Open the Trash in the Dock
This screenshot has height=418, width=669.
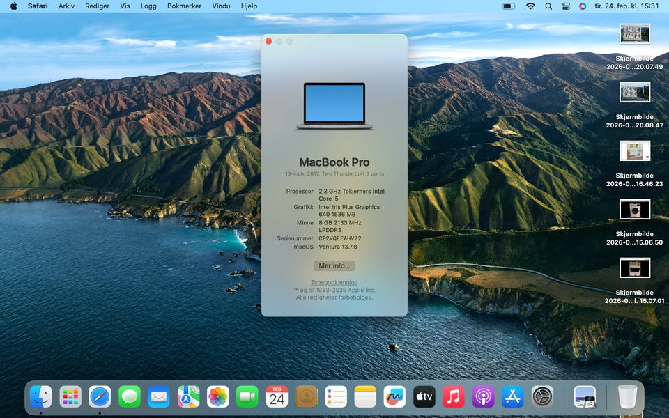[627, 397]
